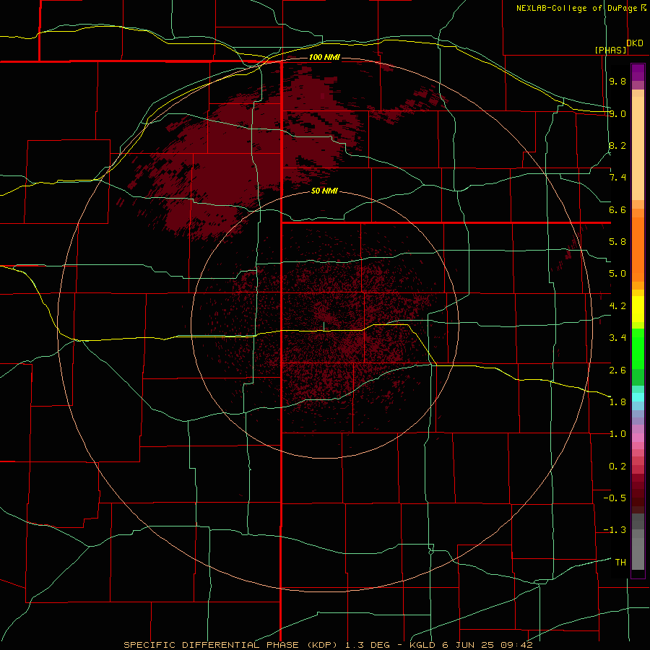Click the yellow color bar segment
The image size is (650, 650).
638,309
